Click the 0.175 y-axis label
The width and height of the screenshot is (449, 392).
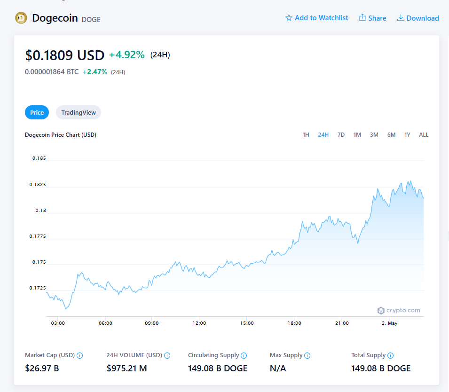pyautogui.click(x=39, y=262)
